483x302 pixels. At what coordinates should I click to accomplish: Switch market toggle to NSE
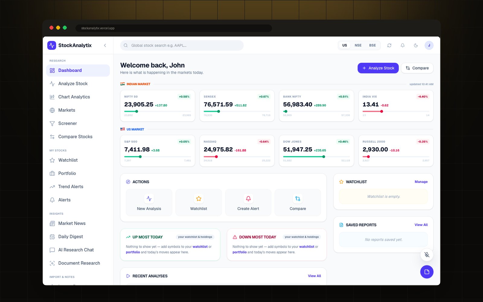tap(358, 45)
